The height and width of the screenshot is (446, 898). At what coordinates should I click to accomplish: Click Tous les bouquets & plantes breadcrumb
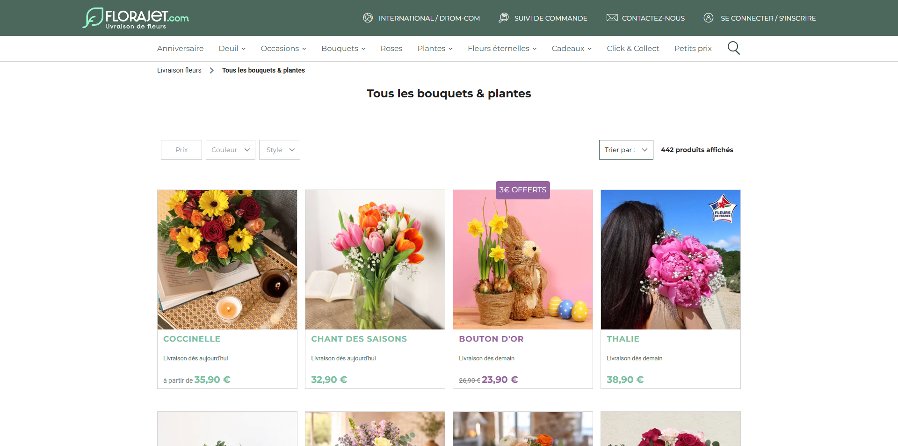(263, 70)
